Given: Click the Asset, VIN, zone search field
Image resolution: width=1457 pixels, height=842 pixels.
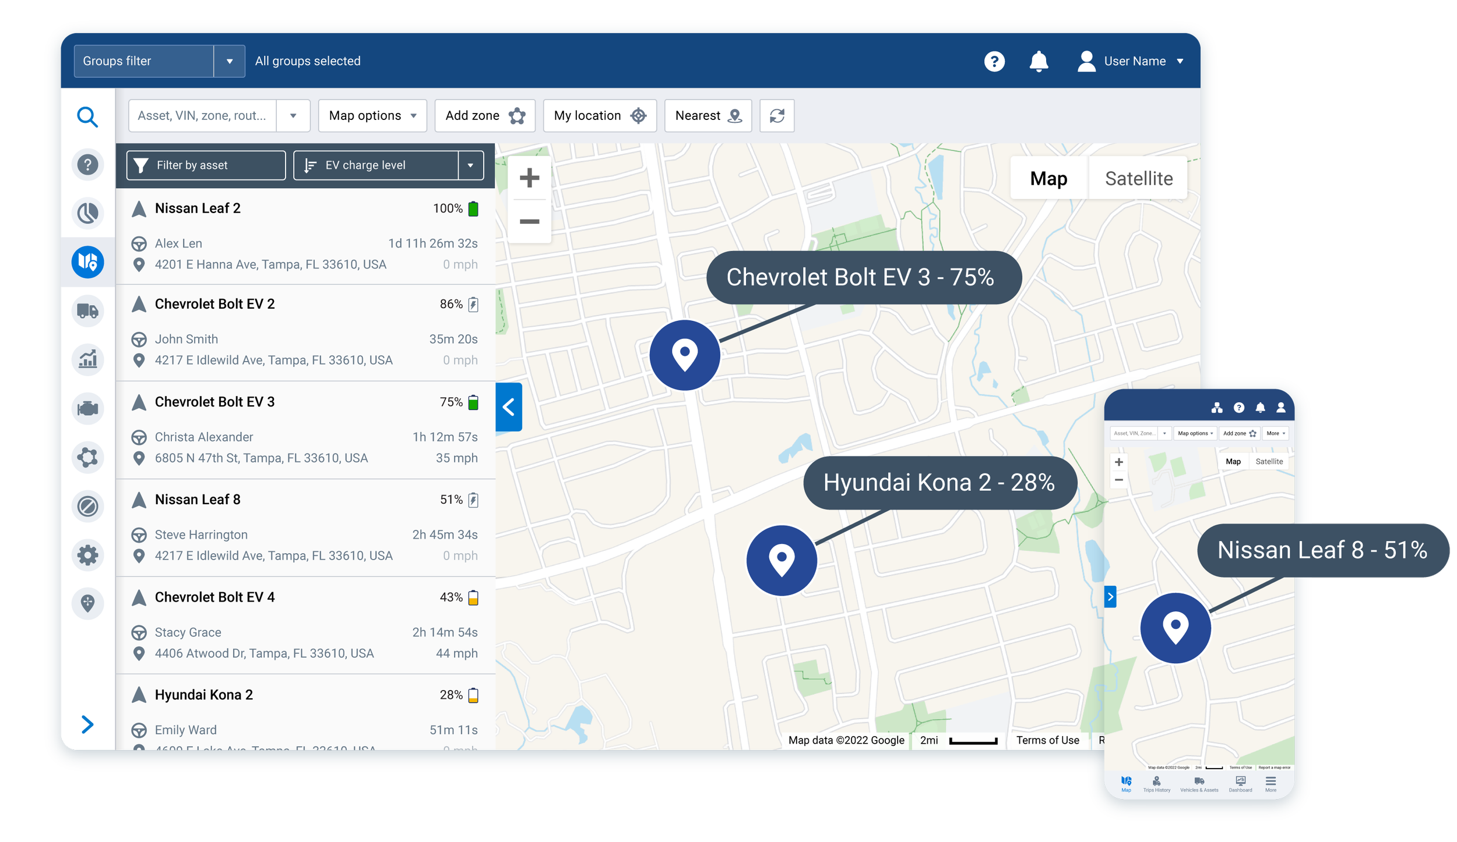Looking at the screenshot, I should click(x=202, y=115).
